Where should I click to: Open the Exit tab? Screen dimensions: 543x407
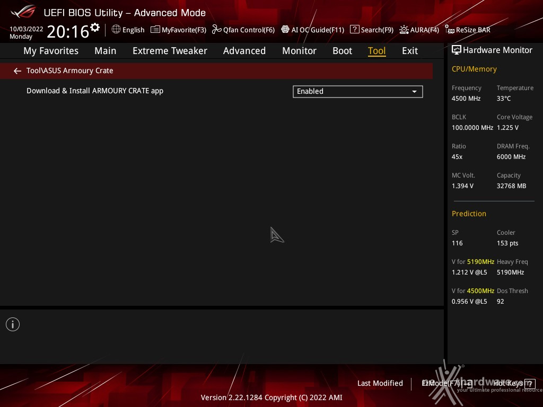pyautogui.click(x=410, y=51)
